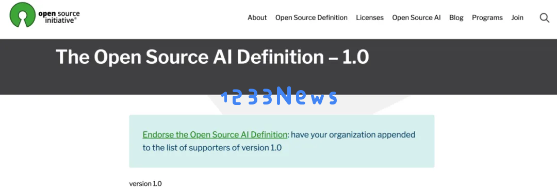Go to Open Source Definition page
Viewport: 557px width, 192px height.
311,18
